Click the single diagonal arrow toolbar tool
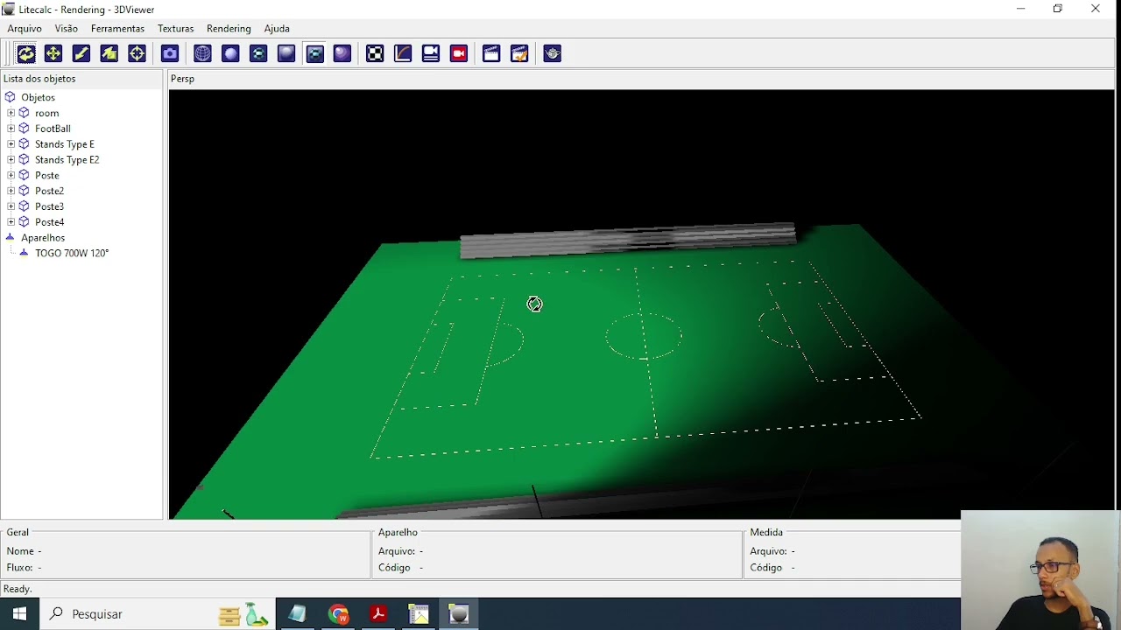The width and height of the screenshot is (1121, 630). point(81,54)
